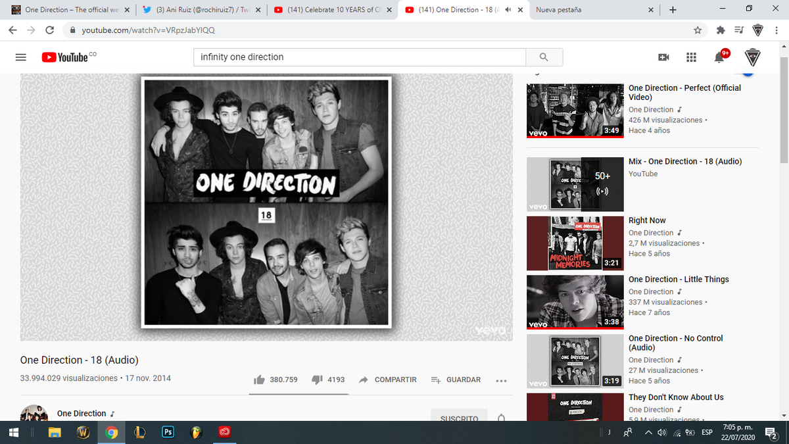
Task: Open the YouTube account avatar menu
Action: [x=754, y=57]
